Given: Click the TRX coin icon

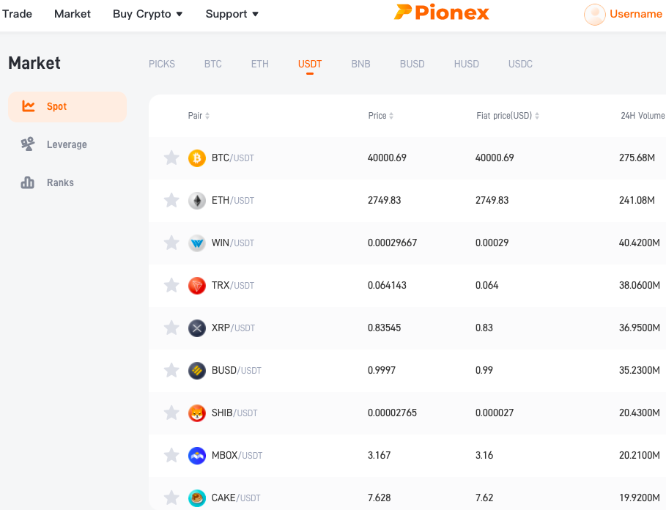Looking at the screenshot, I should (196, 285).
